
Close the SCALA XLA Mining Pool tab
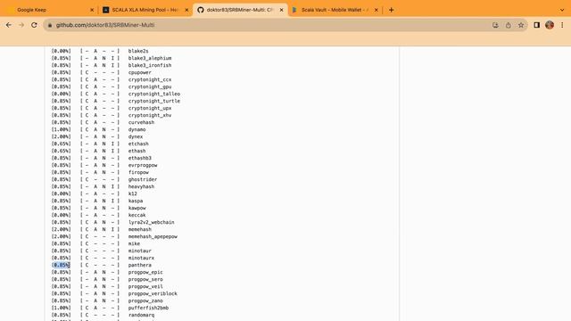(x=186, y=10)
